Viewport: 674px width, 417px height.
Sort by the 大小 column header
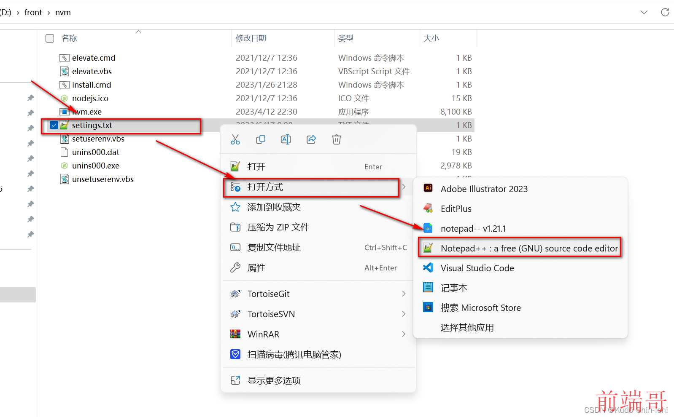click(x=431, y=38)
